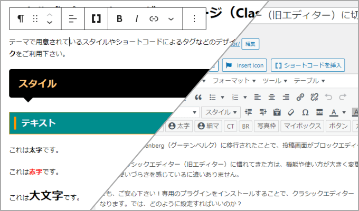Click the 編集 permalink button

click(x=250, y=44)
